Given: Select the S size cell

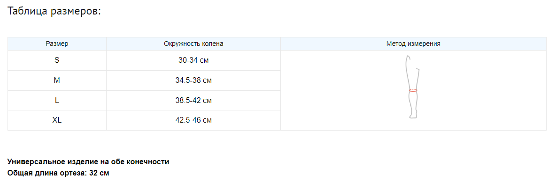Looking at the screenshot, I should (x=57, y=60).
